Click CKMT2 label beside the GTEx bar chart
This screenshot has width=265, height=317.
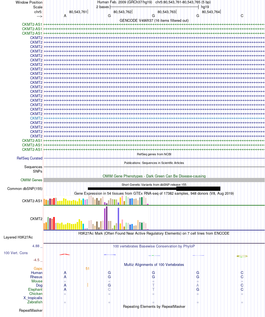pyautogui.click(x=36, y=219)
